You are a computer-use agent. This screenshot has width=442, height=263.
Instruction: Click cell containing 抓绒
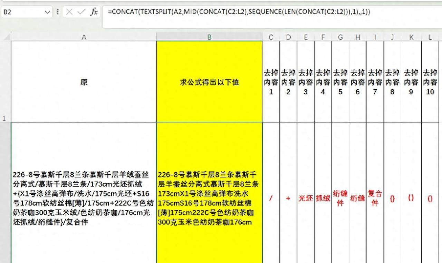pyautogui.click(x=323, y=193)
